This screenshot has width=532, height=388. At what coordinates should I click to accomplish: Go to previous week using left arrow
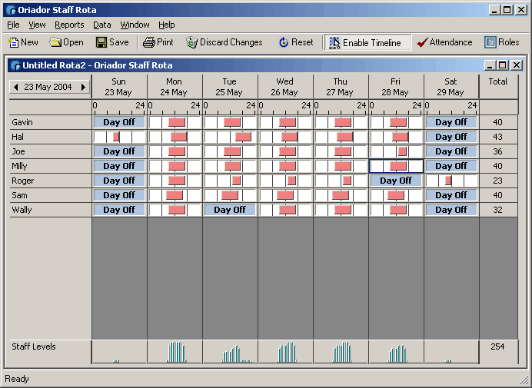(15, 87)
